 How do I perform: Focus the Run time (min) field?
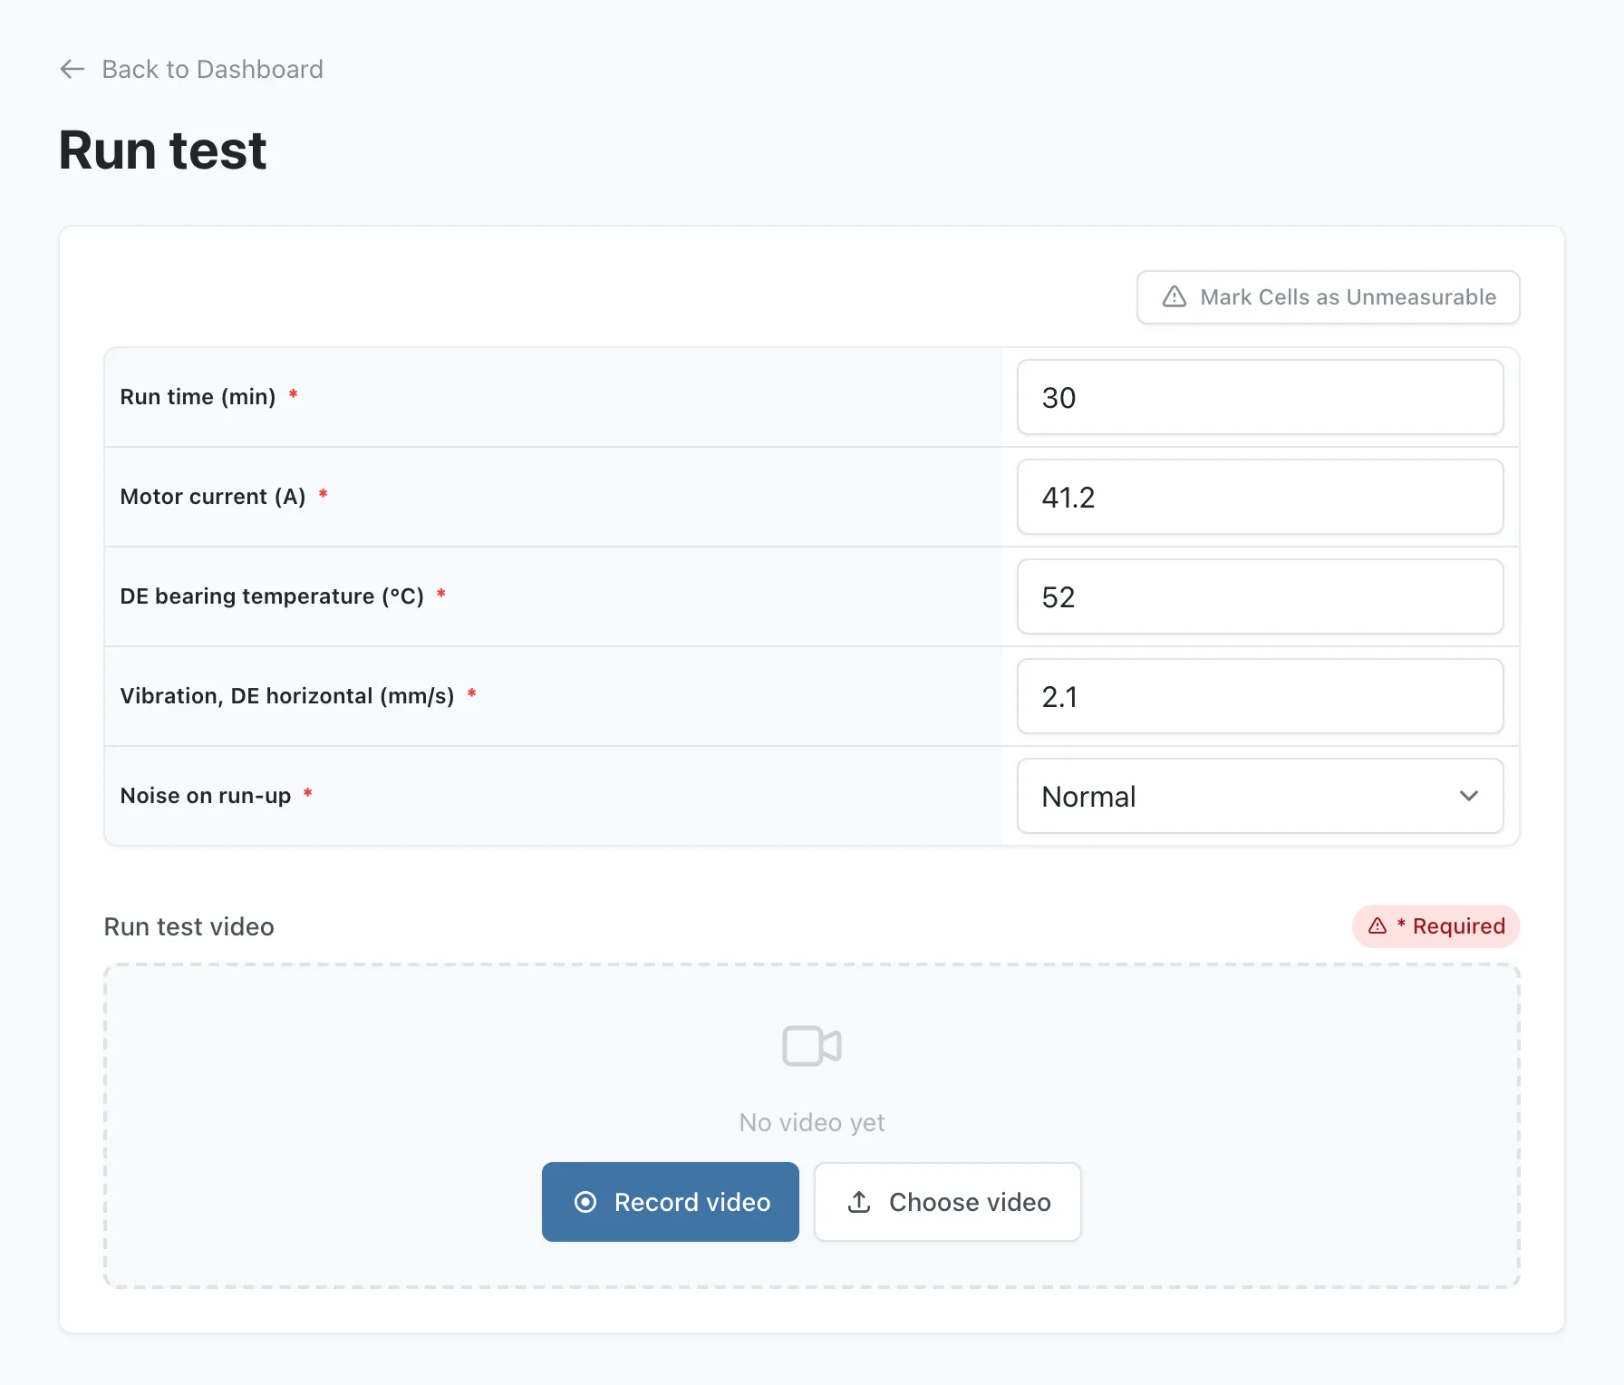pyautogui.click(x=1260, y=397)
